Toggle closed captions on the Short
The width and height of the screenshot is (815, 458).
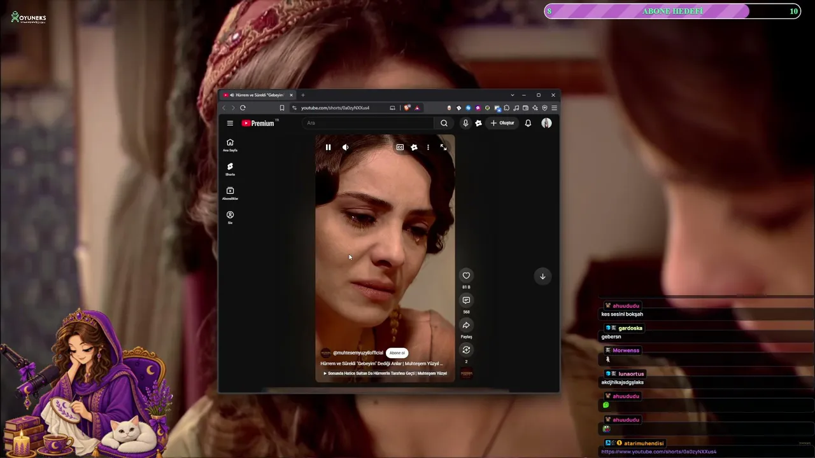click(x=400, y=148)
